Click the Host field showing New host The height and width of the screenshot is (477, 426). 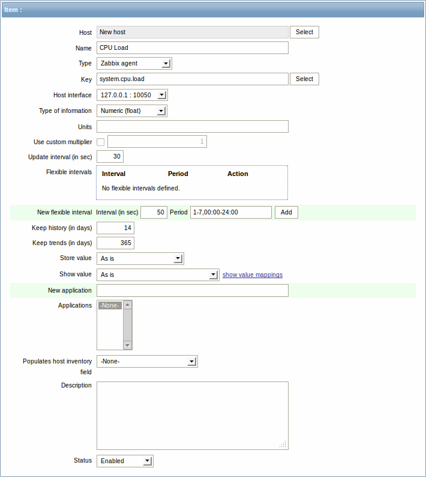point(193,32)
